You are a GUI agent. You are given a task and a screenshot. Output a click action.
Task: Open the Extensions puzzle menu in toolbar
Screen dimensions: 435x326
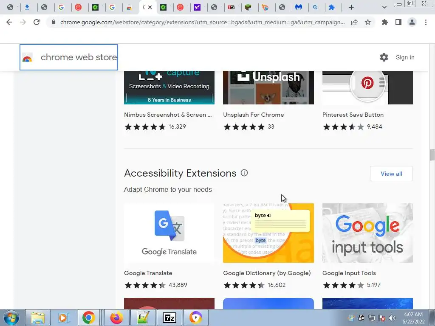click(x=384, y=22)
